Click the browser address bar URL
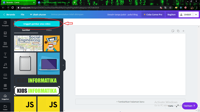 60,8
